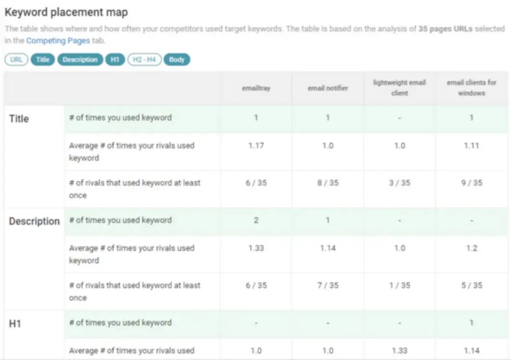The width and height of the screenshot is (511, 360).
Task: Turn off the H1 filter pill
Action: coord(115,59)
